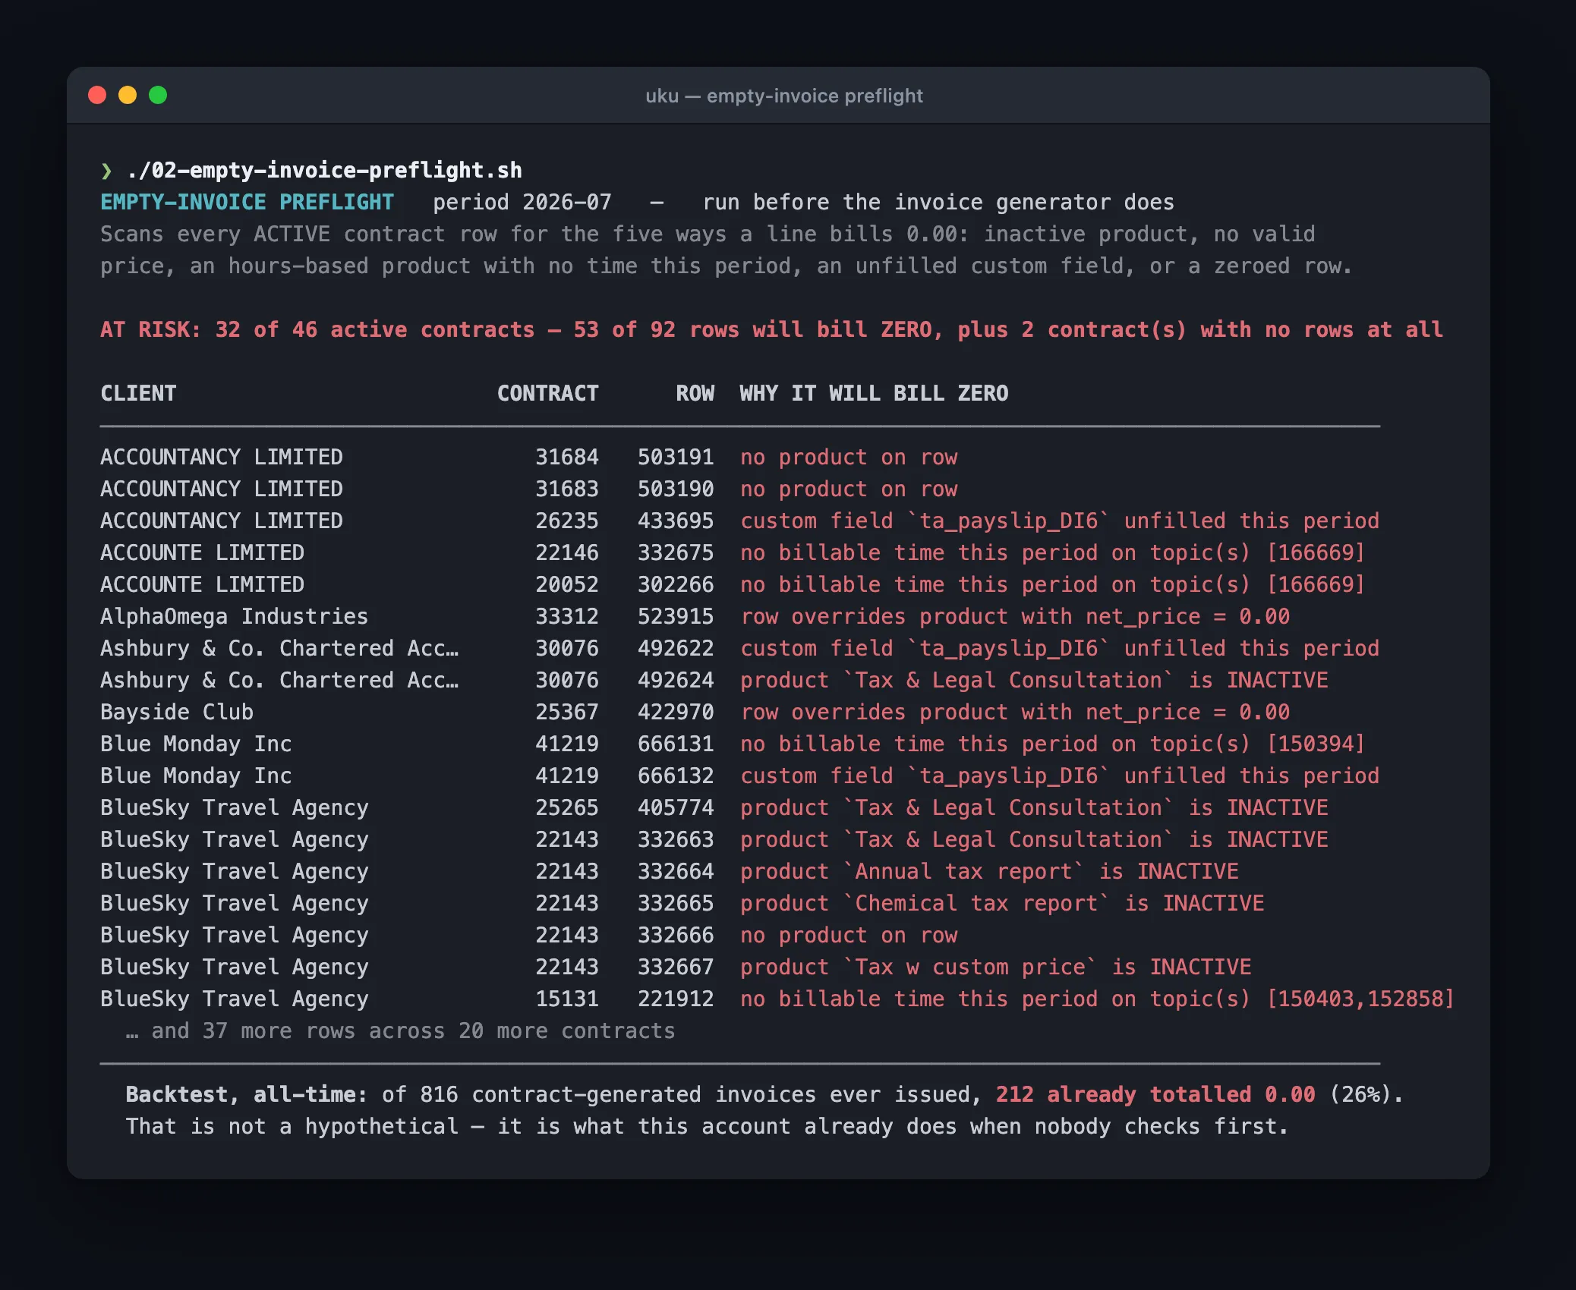1576x1290 pixels.
Task: Click the '(26%)' percentage in the Backtest line
Action: pyautogui.click(x=1360, y=1094)
